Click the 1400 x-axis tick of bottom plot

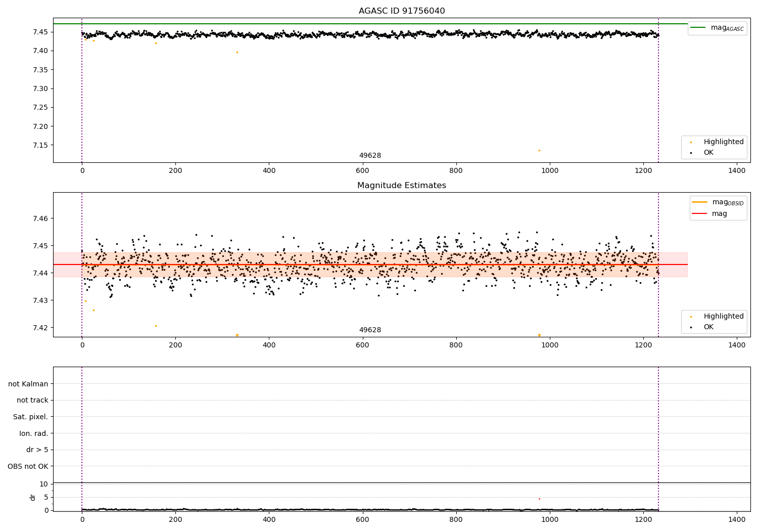(x=737, y=519)
